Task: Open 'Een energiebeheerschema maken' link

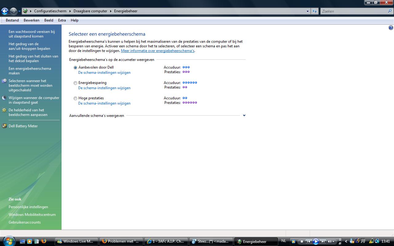Action: (30, 71)
